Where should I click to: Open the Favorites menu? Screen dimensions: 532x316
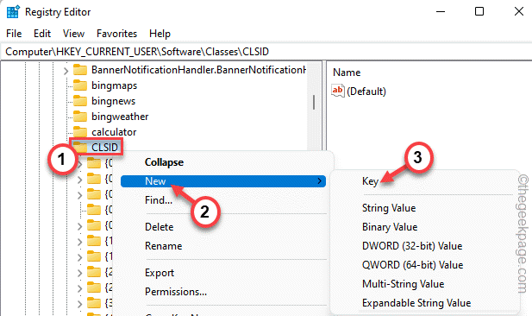[116, 34]
